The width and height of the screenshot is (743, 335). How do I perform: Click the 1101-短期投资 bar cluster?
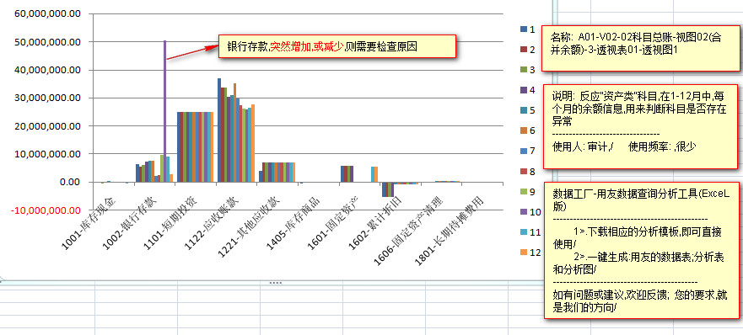tap(195, 147)
